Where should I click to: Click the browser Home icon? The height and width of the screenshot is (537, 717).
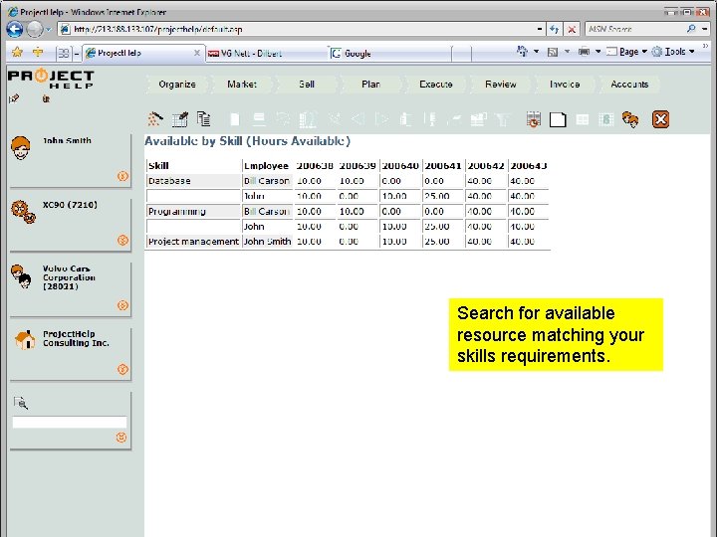522,51
